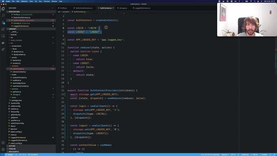Click line number 22 in the gutter
This screenshot has height=156, width=277.
tap(62, 91)
